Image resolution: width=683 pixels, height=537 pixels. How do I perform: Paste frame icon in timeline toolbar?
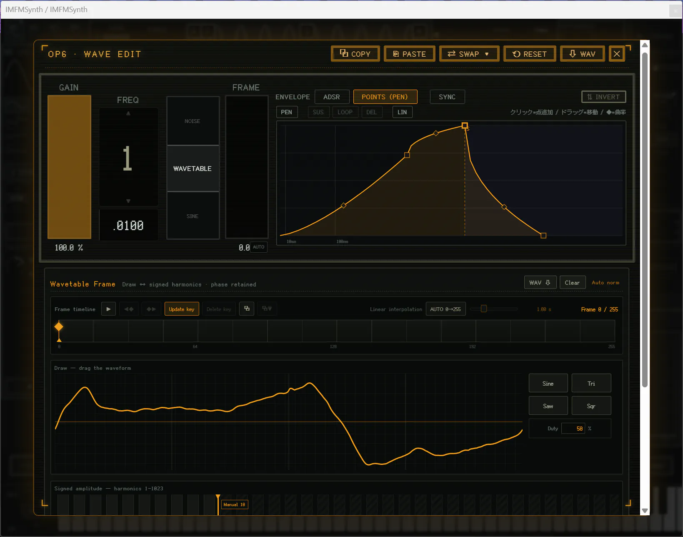267,309
